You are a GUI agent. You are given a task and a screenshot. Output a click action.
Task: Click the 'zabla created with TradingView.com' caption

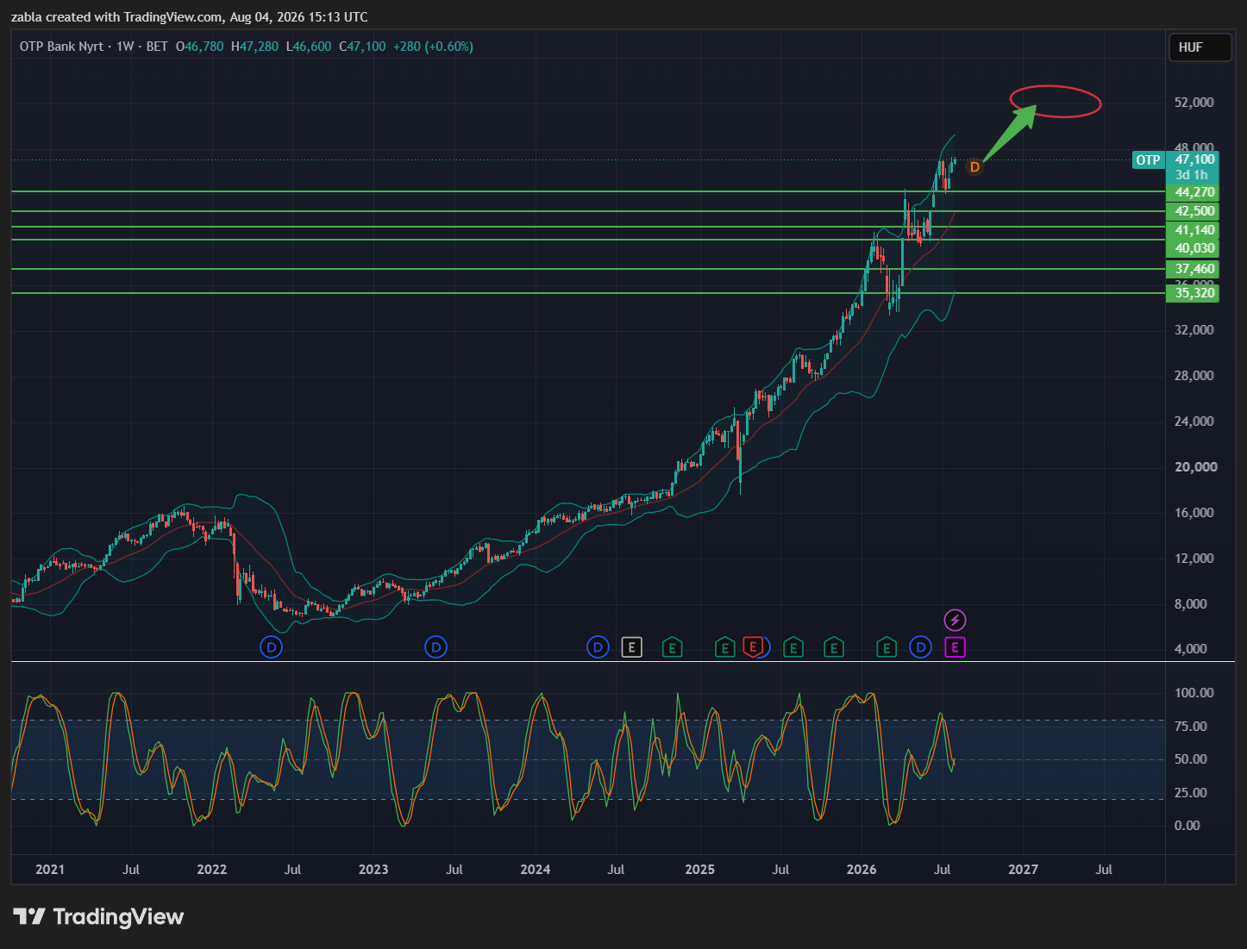(116, 17)
